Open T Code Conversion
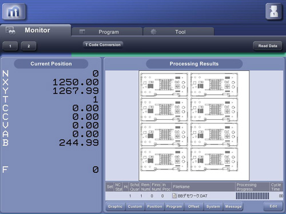This screenshot has height=214, width=286. (103, 45)
